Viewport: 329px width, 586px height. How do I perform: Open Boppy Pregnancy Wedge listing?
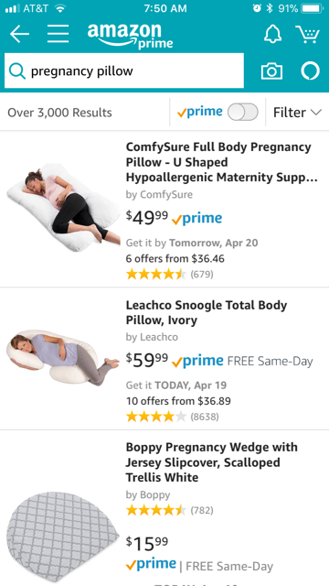click(x=211, y=462)
